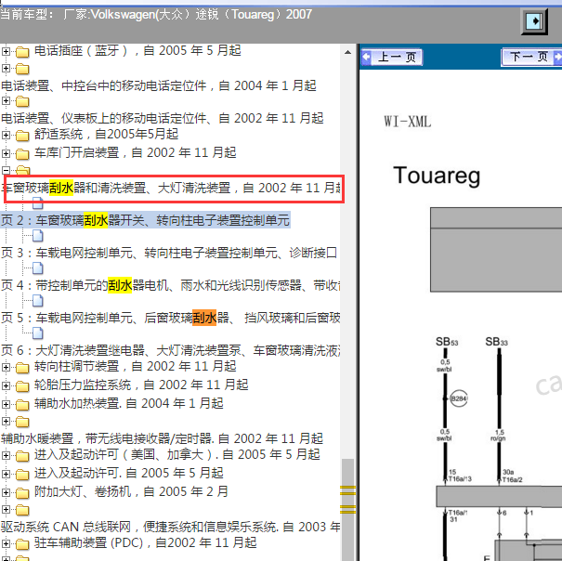Expand the 车库门开启装置 folder node
This screenshot has width=562, height=561.
[x=6, y=153]
